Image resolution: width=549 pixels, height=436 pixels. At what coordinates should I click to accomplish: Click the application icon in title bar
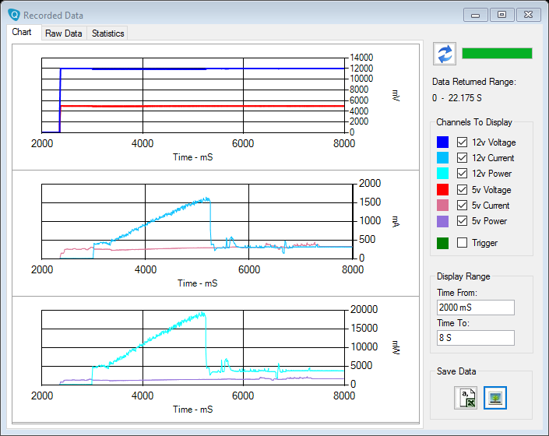click(x=13, y=15)
